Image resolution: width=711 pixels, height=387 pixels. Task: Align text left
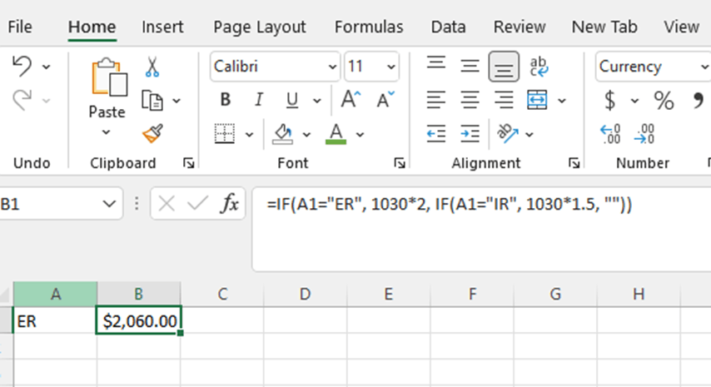[x=436, y=100]
